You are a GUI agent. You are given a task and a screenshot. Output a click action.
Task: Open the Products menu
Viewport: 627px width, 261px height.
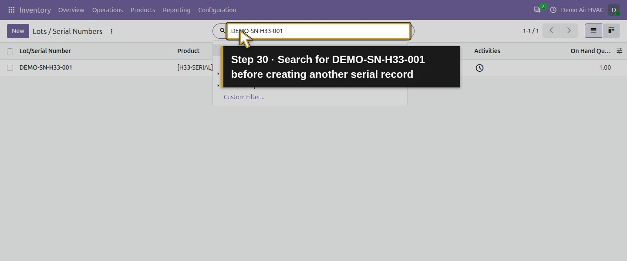[143, 10]
